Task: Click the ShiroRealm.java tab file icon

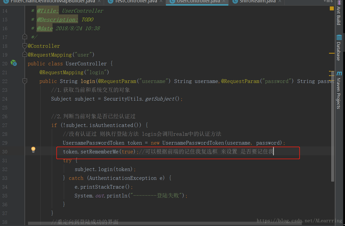Action: coord(235,2)
